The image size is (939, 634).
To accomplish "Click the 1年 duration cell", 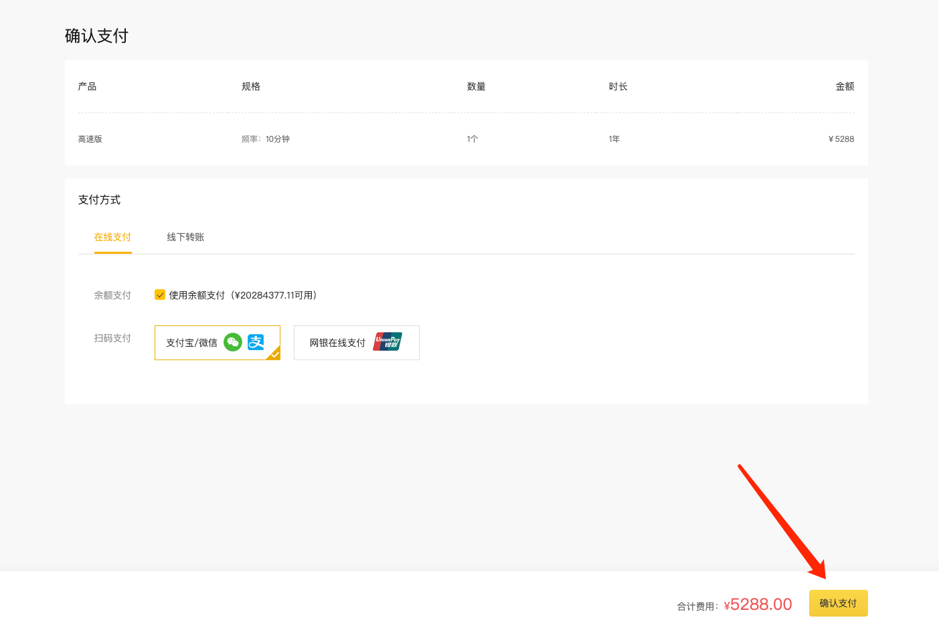I will coord(614,139).
